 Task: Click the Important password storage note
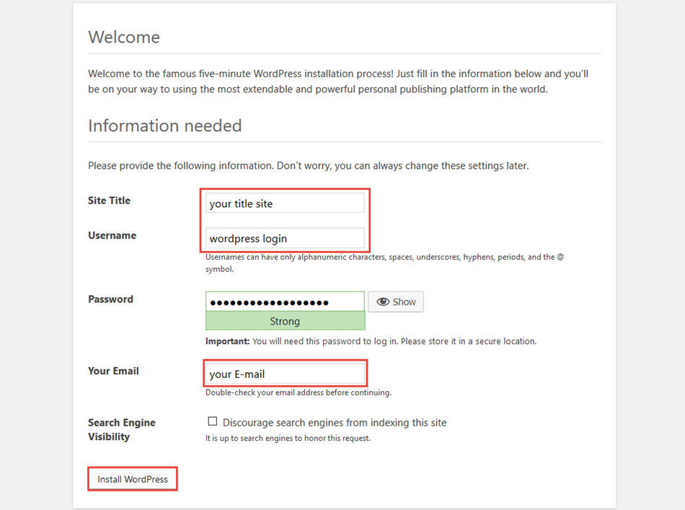click(x=371, y=341)
